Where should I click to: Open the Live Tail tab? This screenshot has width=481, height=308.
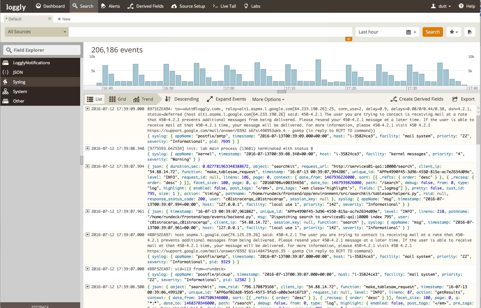[x=224, y=6]
